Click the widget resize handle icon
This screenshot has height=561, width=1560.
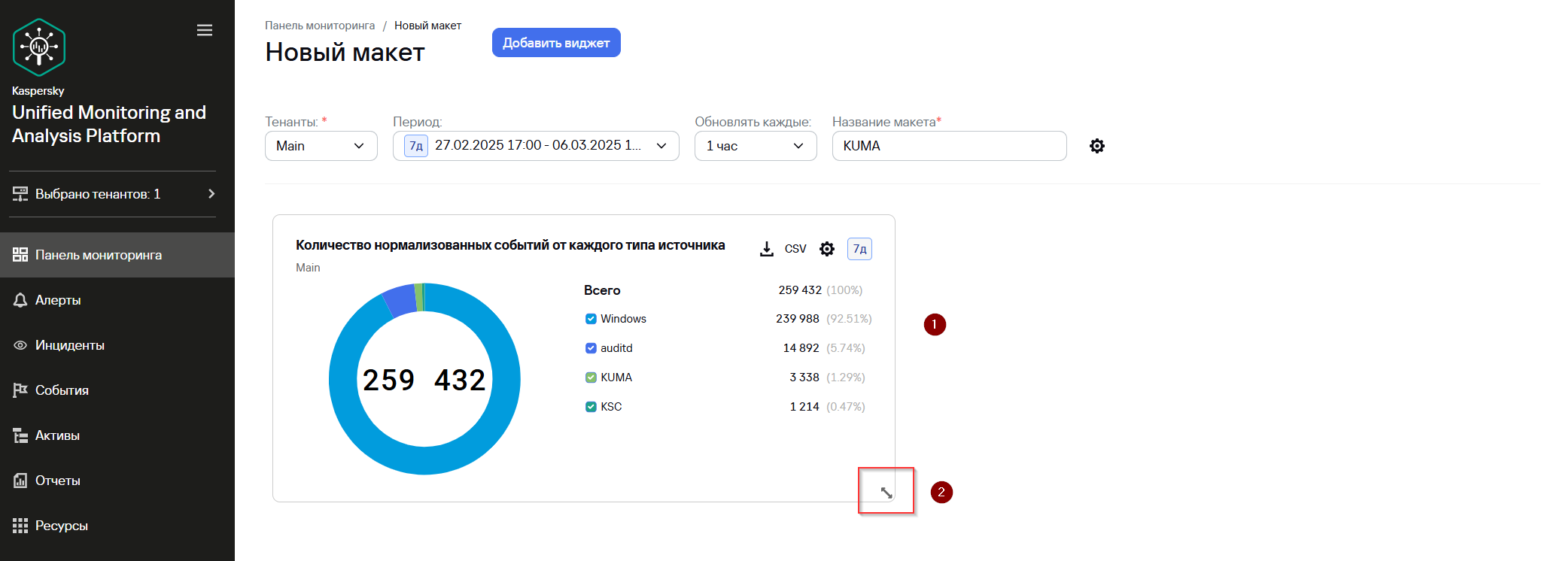point(886,493)
